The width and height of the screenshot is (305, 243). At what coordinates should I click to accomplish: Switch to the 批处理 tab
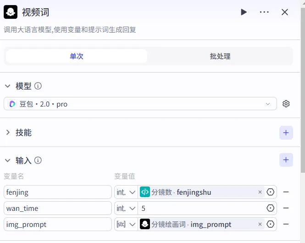click(220, 56)
